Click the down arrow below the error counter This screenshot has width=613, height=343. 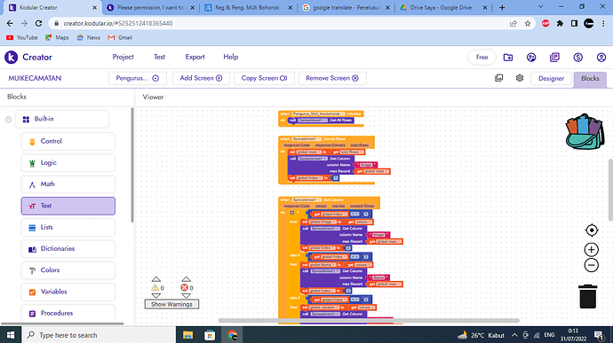186,296
